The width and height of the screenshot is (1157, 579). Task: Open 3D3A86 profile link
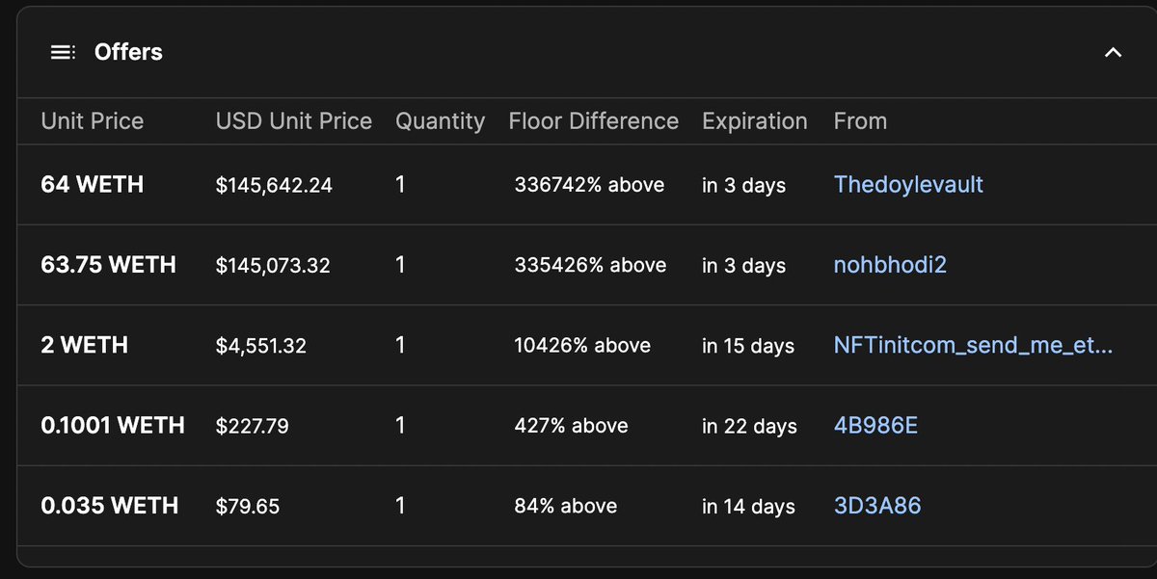click(877, 505)
